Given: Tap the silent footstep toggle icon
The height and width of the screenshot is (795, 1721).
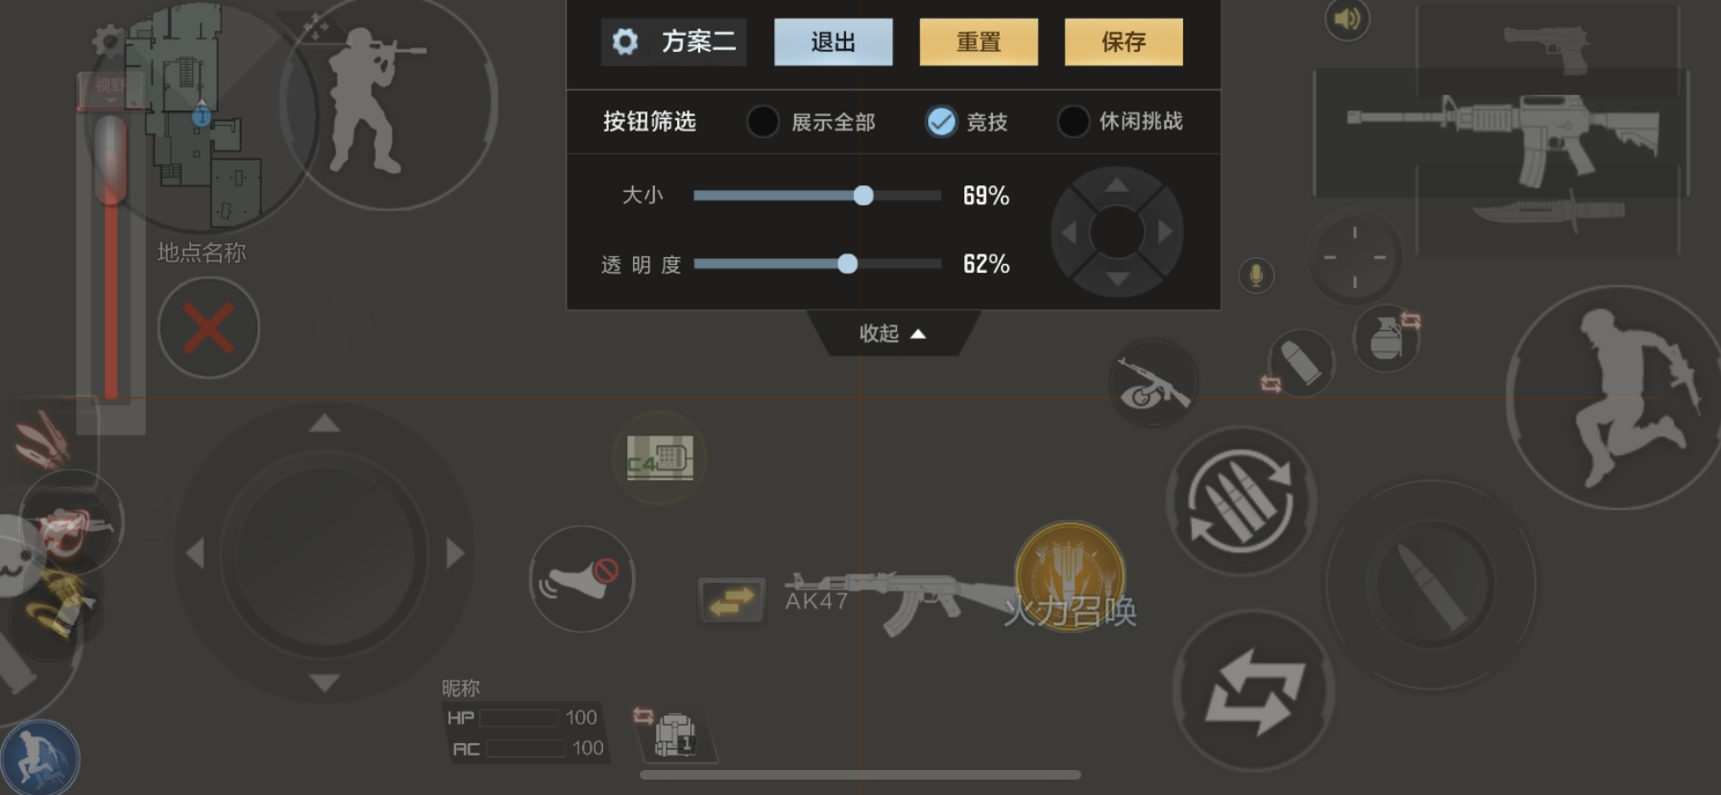Looking at the screenshot, I should coord(582,578).
